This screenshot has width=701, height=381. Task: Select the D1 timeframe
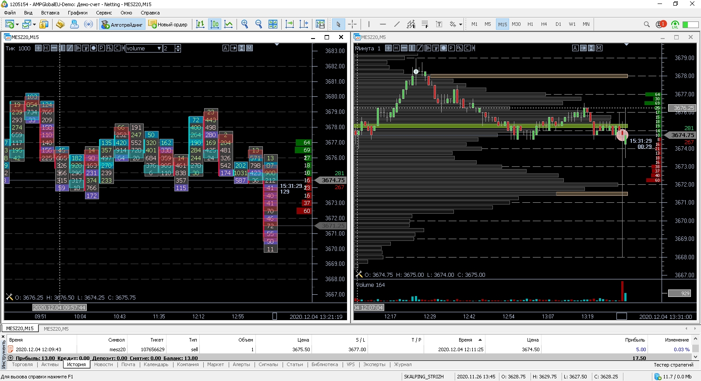(558, 25)
